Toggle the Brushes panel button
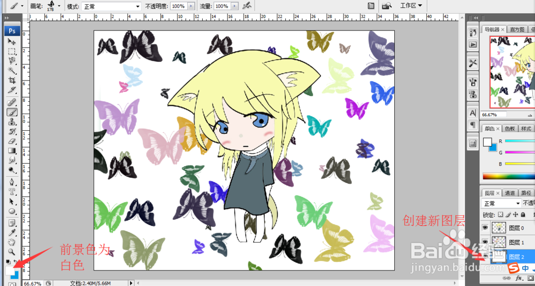Viewport: 535px width, 286px height. [371, 6]
